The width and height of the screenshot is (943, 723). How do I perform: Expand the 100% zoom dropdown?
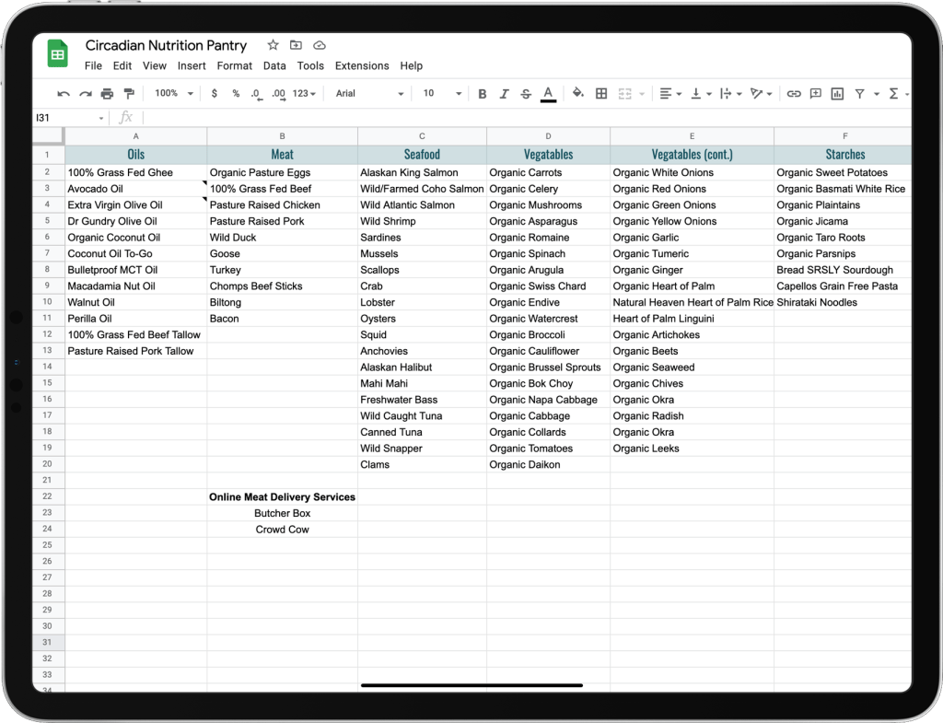[x=174, y=94]
